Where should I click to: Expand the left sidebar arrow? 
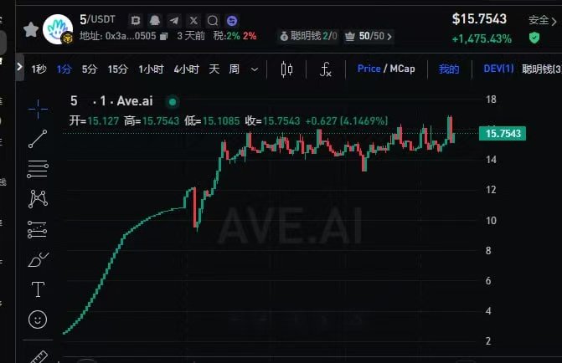19,67
